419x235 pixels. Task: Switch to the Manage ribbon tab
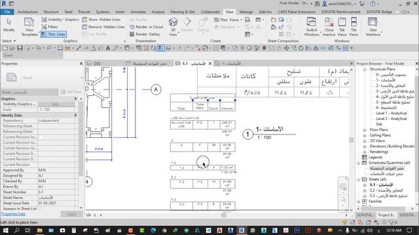pos(246,12)
